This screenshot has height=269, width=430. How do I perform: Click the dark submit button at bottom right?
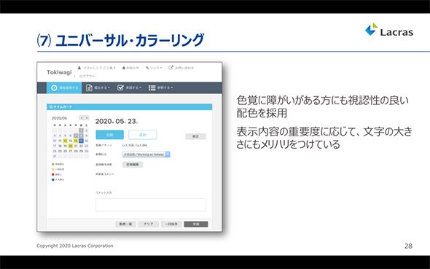tap(196, 224)
